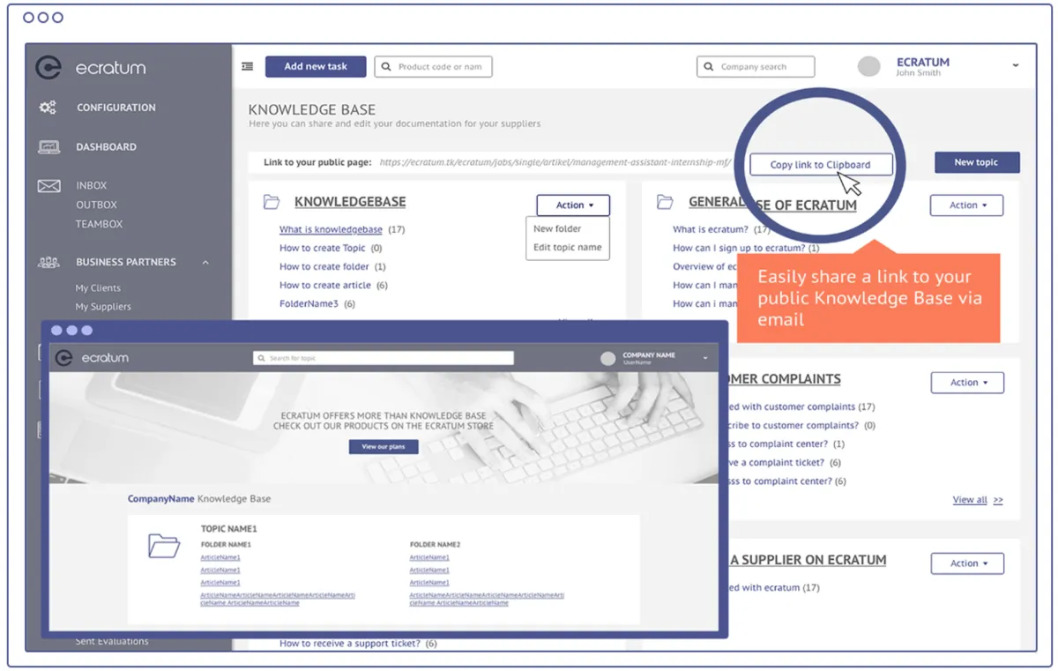
Task: Open 'How to create Topic' link
Action: 322,249
